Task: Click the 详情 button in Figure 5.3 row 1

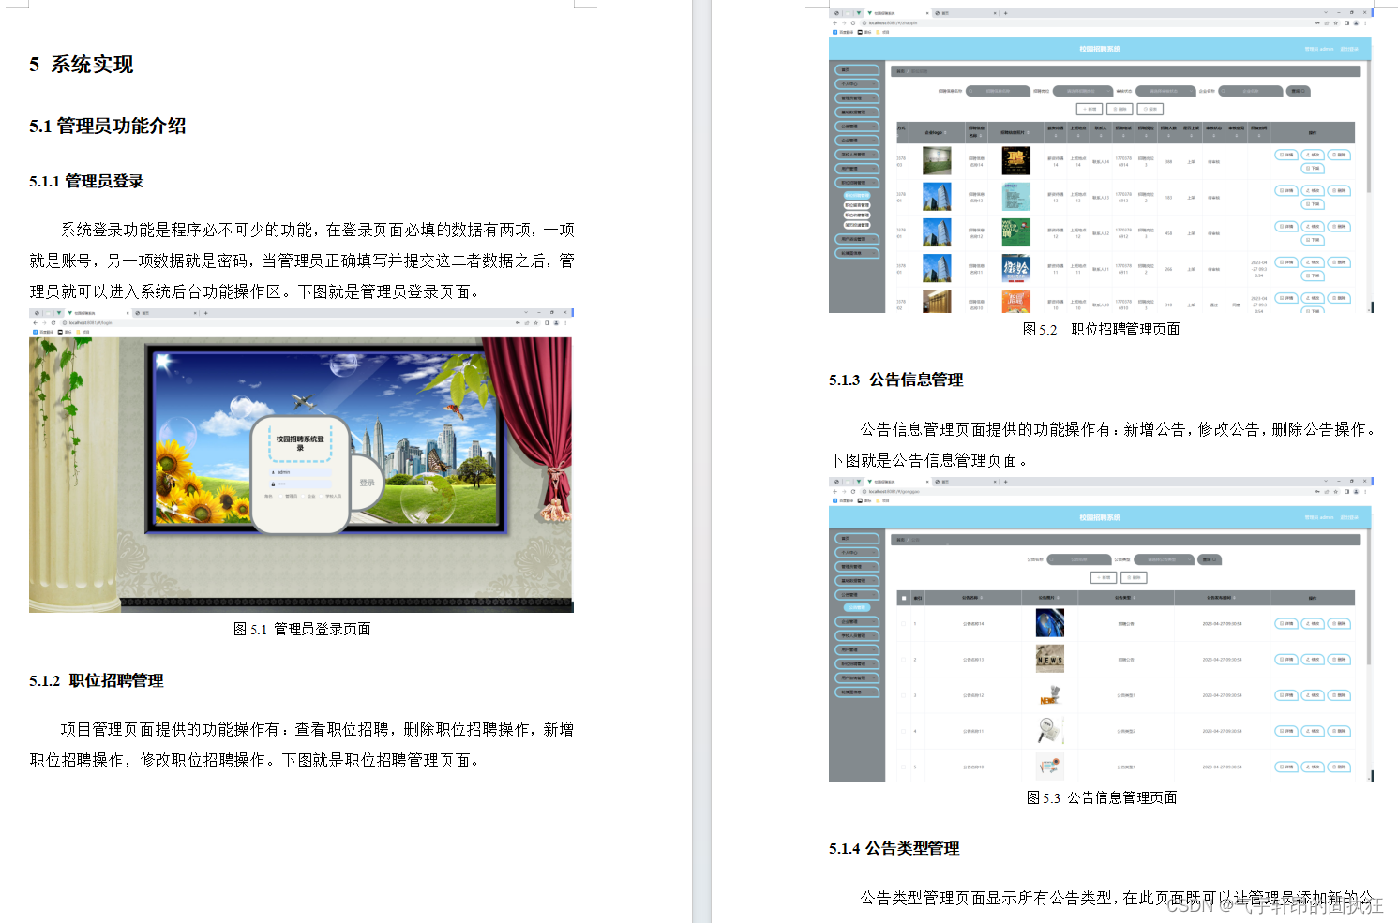Action: (1286, 623)
